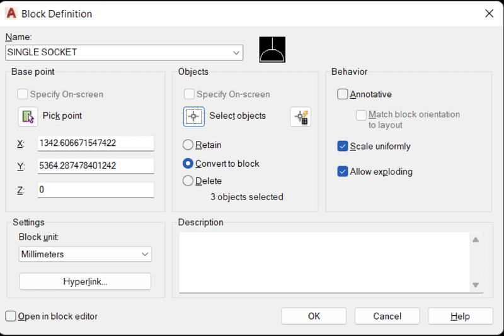
Task: Click the Pick point icon button
Action: point(28,116)
